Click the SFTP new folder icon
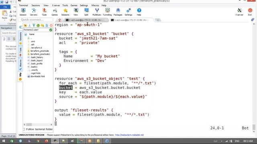Image resolution: width=257 pixels, height=144 pixels. click(43, 26)
